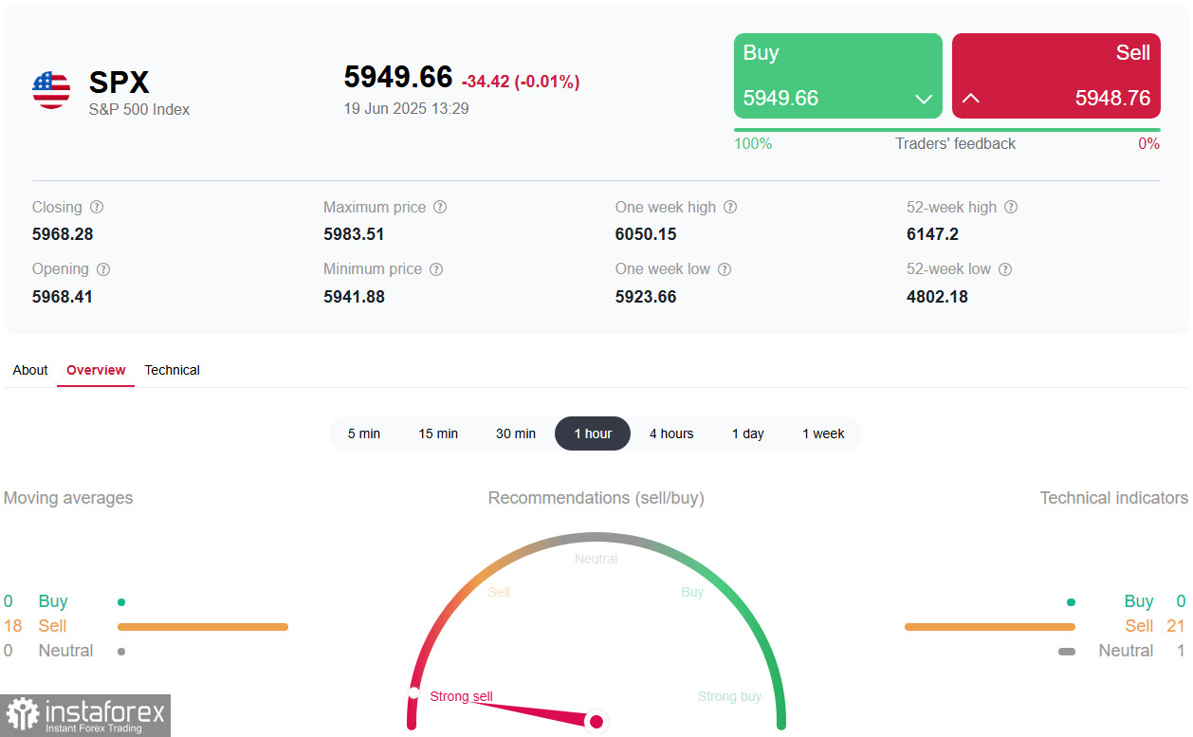Click the maximum price value 5983.51
The height and width of the screenshot is (737, 1193).
coord(354,234)
